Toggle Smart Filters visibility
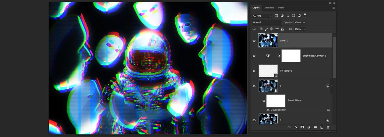384x137 pixels. 264,101
